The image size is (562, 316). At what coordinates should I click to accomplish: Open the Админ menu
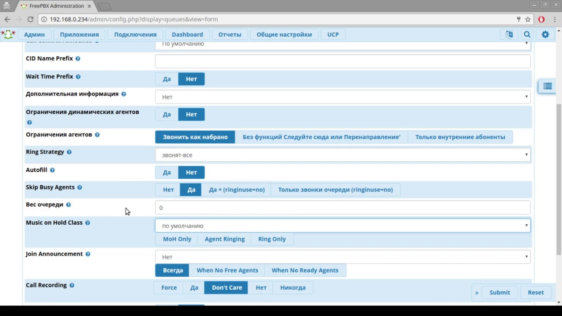click(34, 34)
